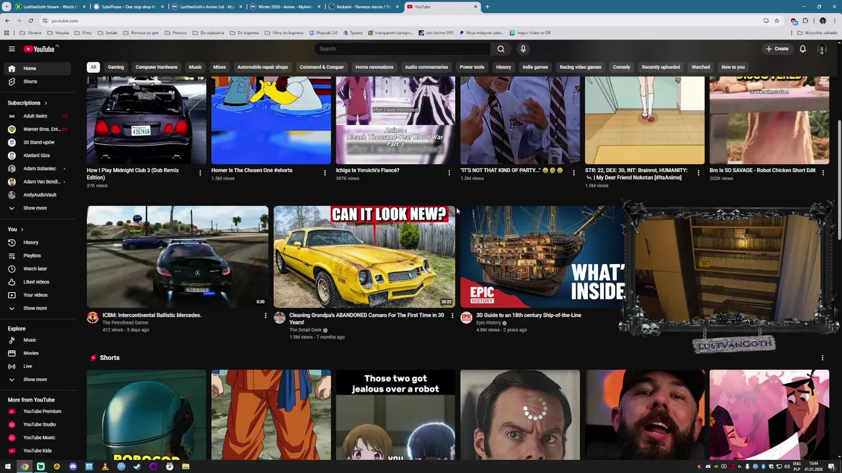842x473 pixels.
Task: Go to Home in the sidebar
Action: (x=37, y=68)
